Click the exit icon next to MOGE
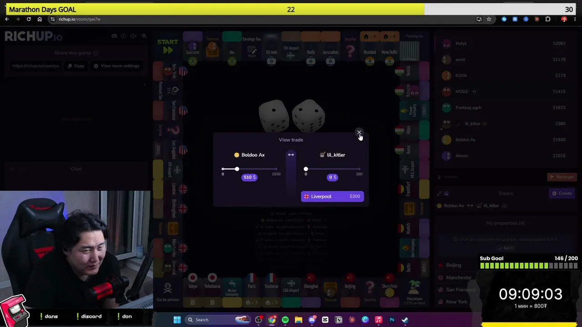The height and width of the screenshot is (327, 582). point(473,91)
